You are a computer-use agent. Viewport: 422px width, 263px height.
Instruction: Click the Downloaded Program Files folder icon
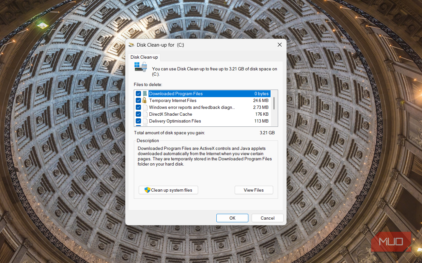pos(145,94)
